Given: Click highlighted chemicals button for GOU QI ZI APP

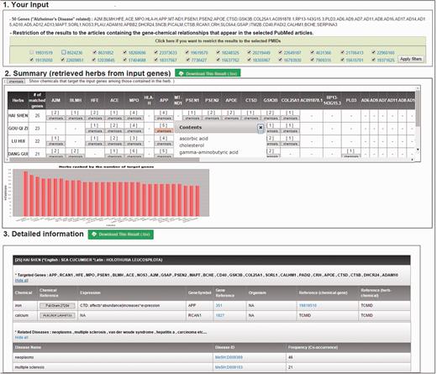Looking at the screenshot, I should [164, 131].
